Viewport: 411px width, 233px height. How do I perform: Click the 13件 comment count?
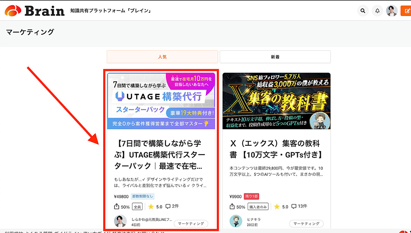tap(303, 207)
